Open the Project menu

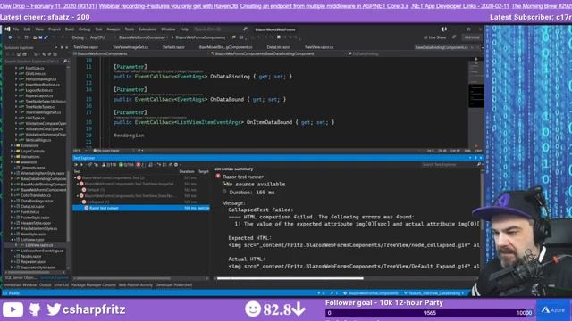[55, 29]
